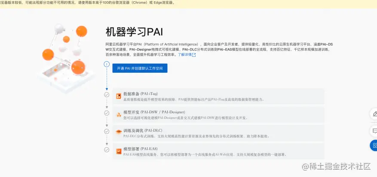377x177 pixels.
Task: Click the check circle beside 模型部署
Action: tap(107, 150)
